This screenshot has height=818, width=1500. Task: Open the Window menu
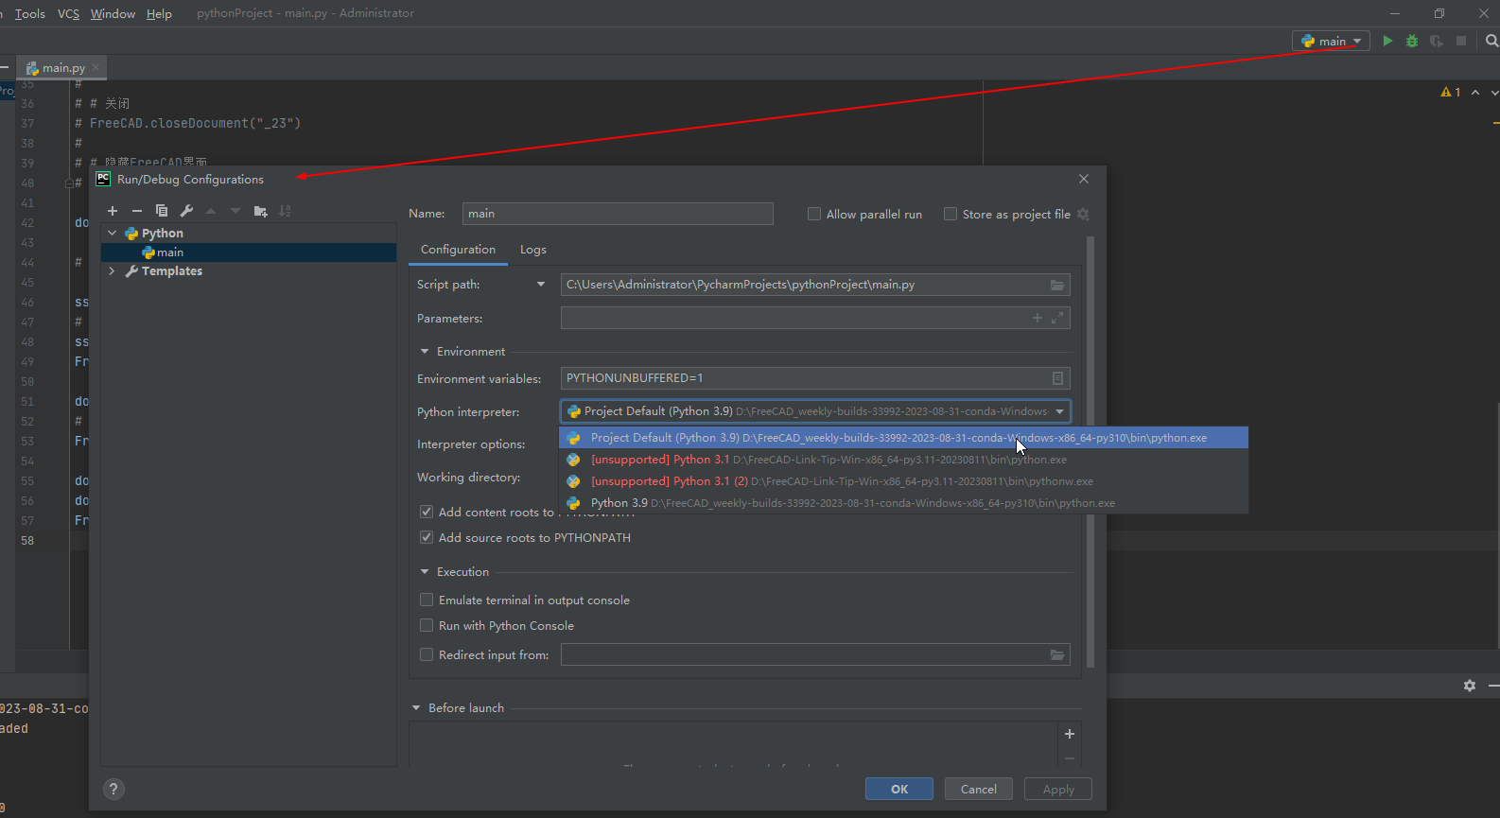pos(113,13)
